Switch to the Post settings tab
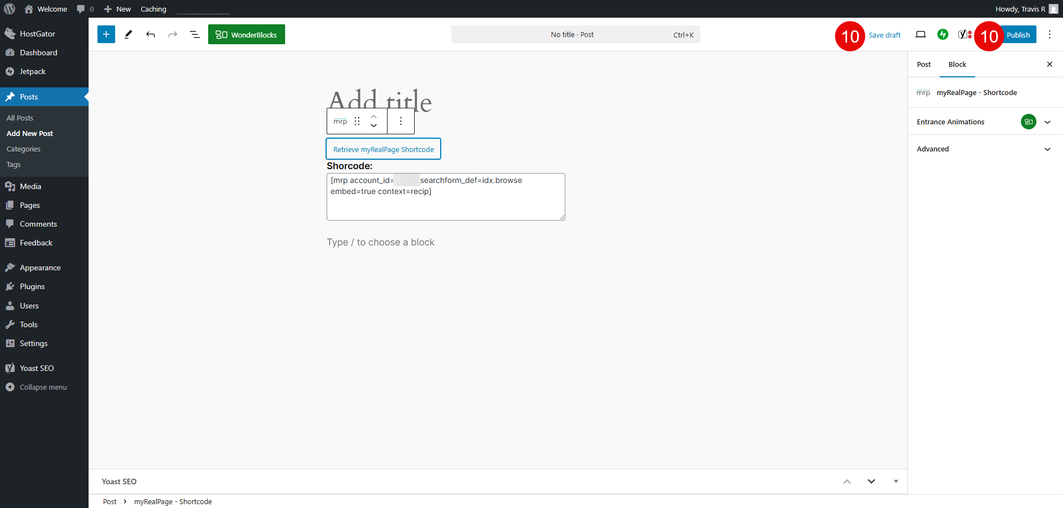 pyautogui.click(x=923, y=65)
